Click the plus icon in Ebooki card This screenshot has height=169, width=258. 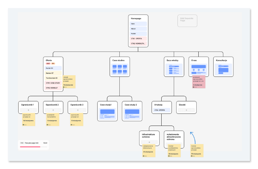click(186, 109)
